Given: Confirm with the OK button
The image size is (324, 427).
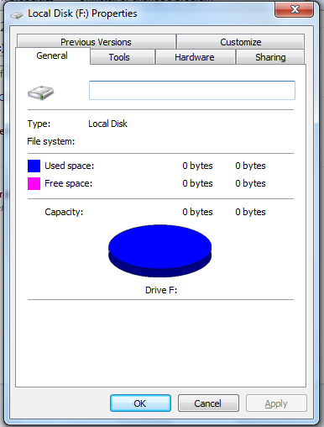Looking at the screenshot, I should 140,403.
